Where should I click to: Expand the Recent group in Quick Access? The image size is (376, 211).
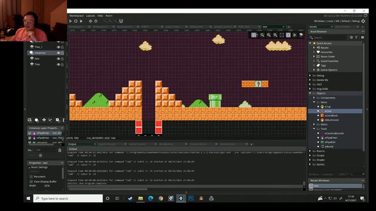(314, 47)
